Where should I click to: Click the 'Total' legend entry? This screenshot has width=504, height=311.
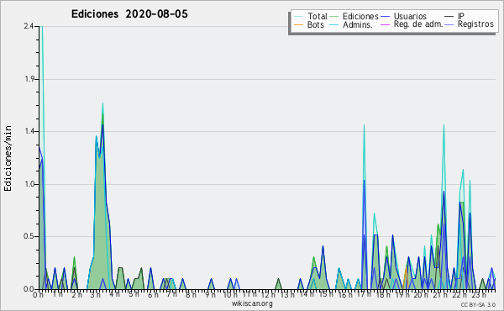(318, 16)
